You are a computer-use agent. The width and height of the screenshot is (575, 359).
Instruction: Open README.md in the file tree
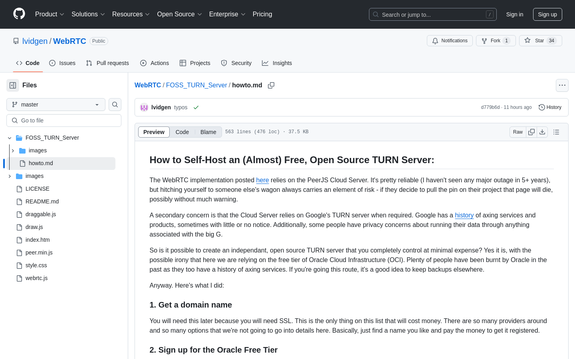tap(42, 201)
